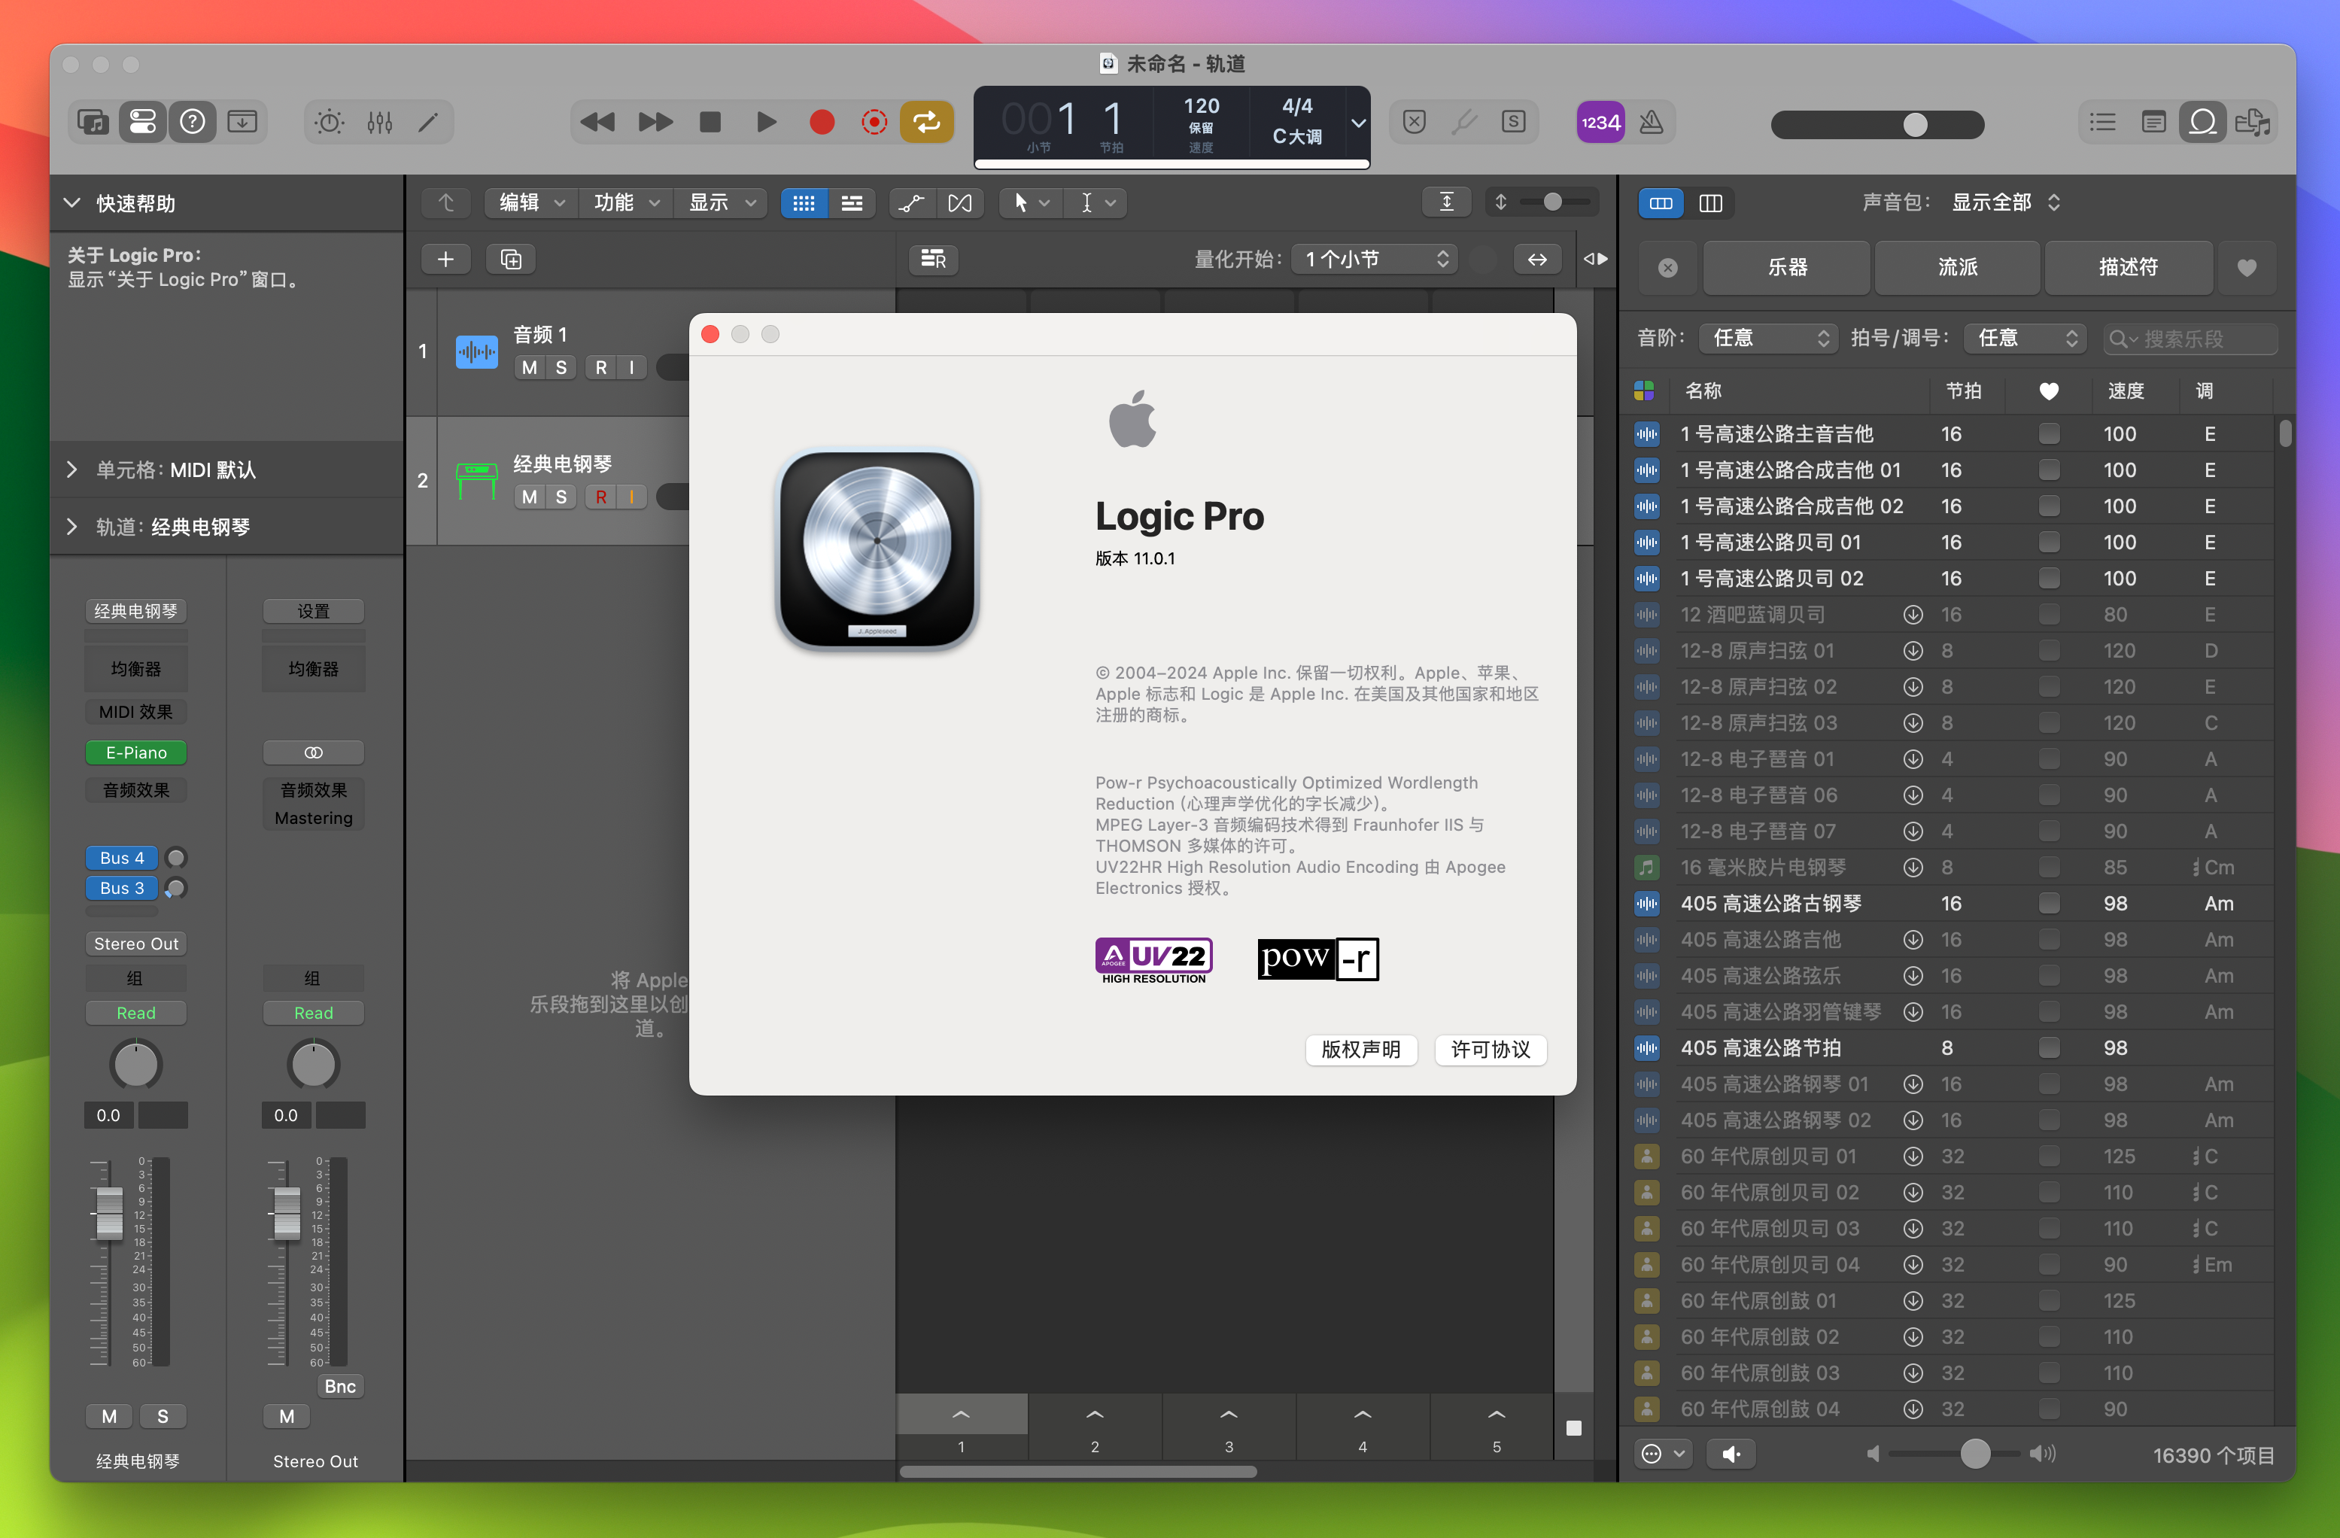Open the 编辑 menu
The height and width of the screenshot is (1538, 2340).
tap(532, 202)
